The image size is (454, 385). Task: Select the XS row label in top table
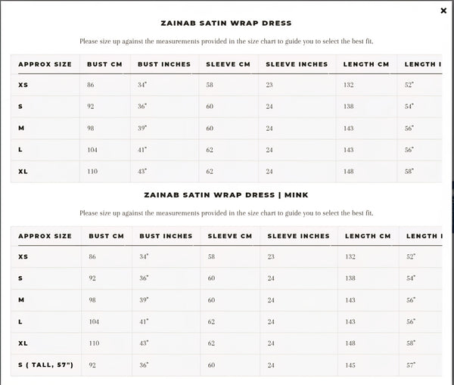(23, 85)
